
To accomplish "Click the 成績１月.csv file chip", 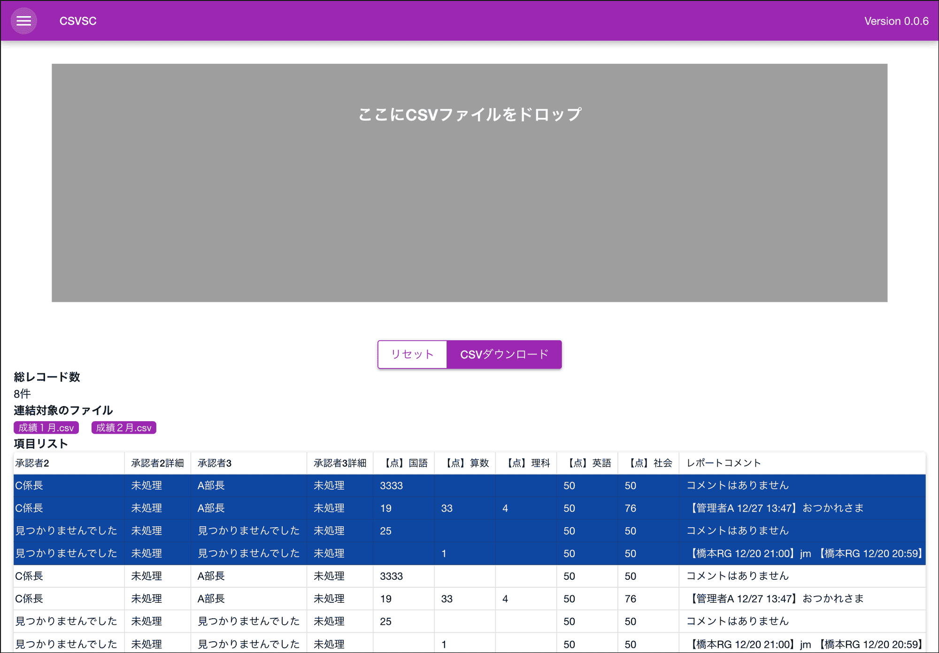I will click(46, 428).
